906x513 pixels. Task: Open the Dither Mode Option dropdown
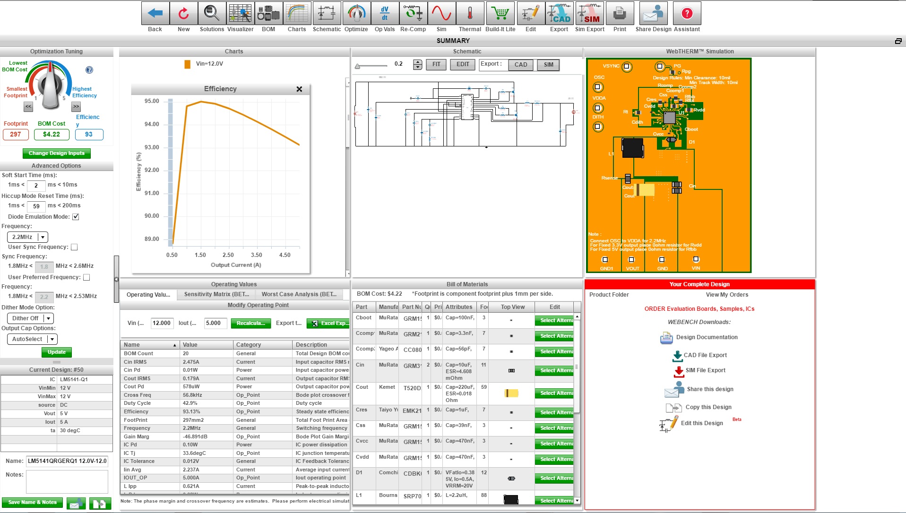[x=30, y=318]
